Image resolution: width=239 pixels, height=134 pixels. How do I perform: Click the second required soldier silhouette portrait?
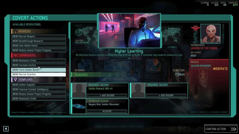pyautogui.click(x=138, y=90)
